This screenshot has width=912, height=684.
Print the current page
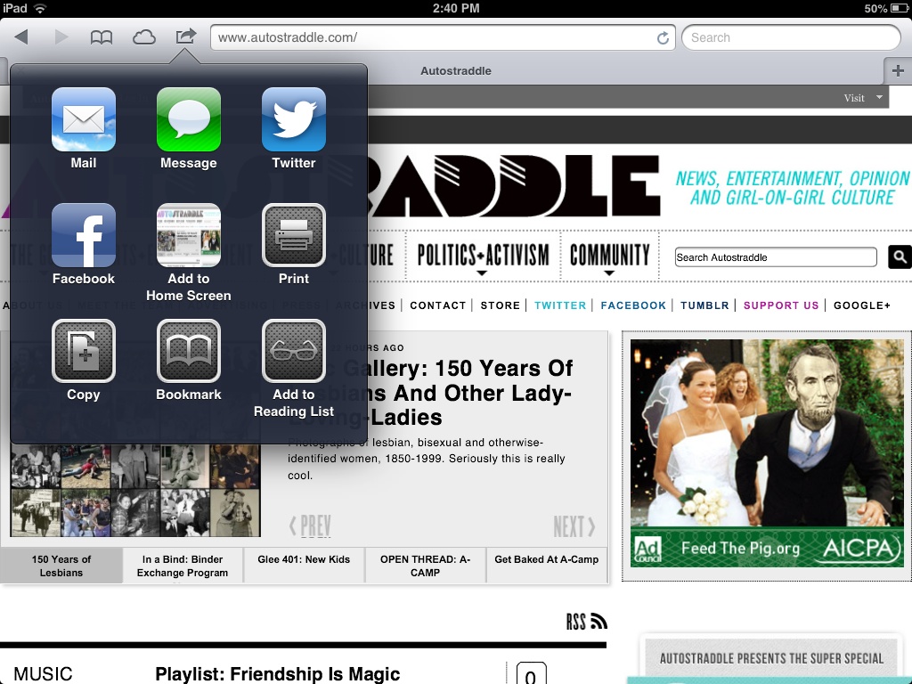pos(293,235)
